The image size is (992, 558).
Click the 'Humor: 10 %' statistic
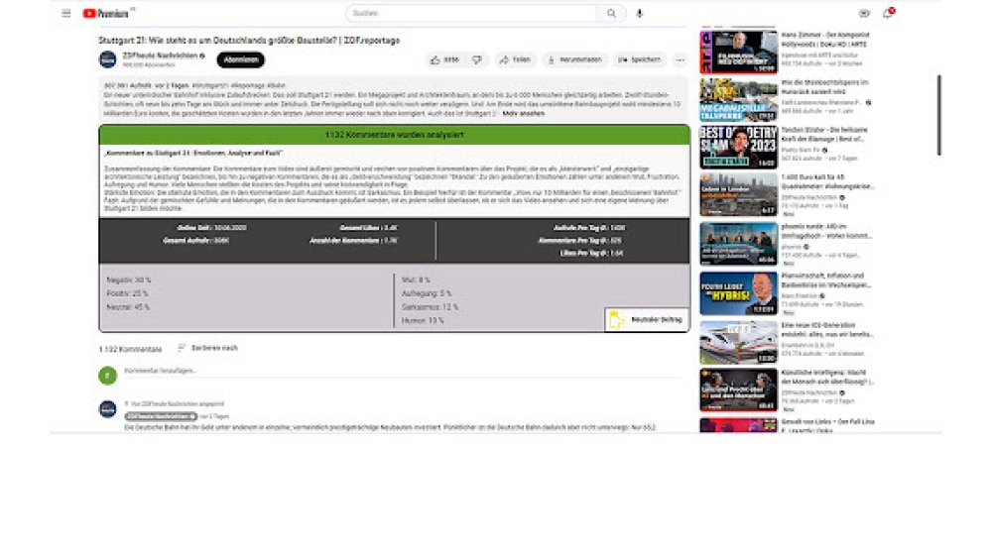[423, 321]
